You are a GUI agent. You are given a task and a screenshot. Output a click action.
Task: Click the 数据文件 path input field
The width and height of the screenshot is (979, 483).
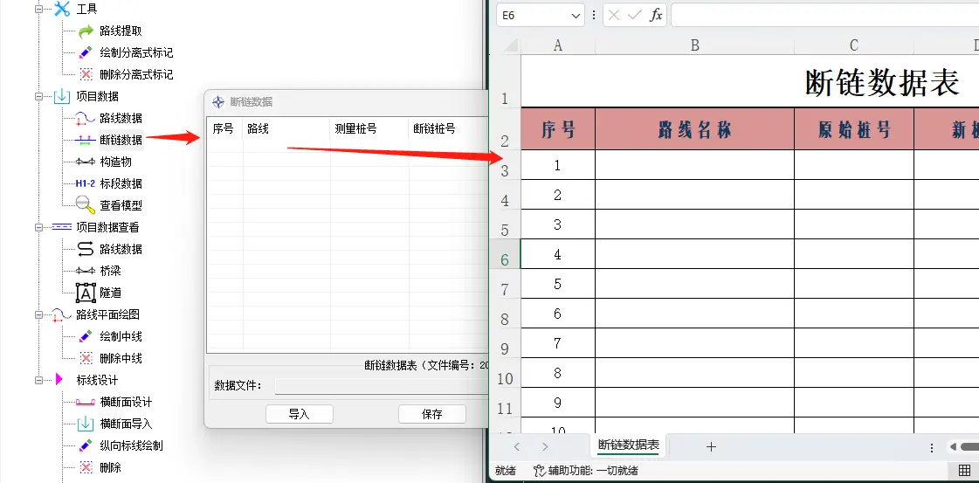(x=381, y=386)
